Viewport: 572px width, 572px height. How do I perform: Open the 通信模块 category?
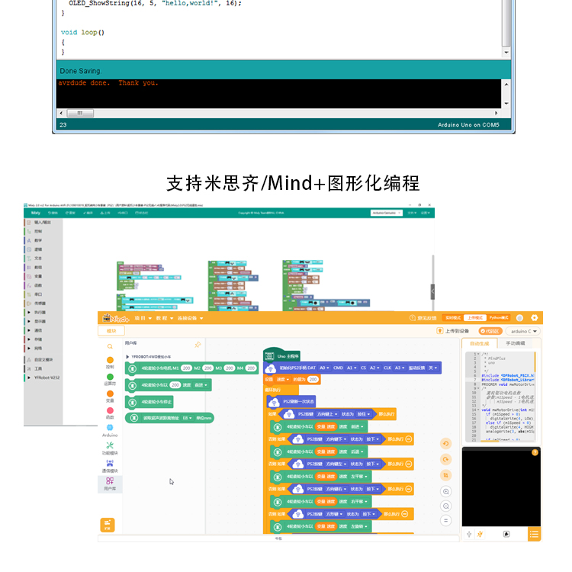(x=110, y=466)
